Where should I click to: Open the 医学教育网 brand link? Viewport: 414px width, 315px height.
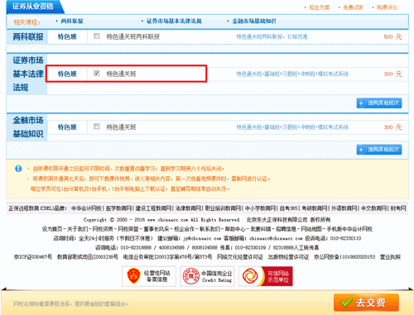pos(118,208)
